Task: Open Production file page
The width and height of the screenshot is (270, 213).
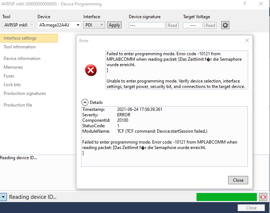Action: (x=18, y=105)
